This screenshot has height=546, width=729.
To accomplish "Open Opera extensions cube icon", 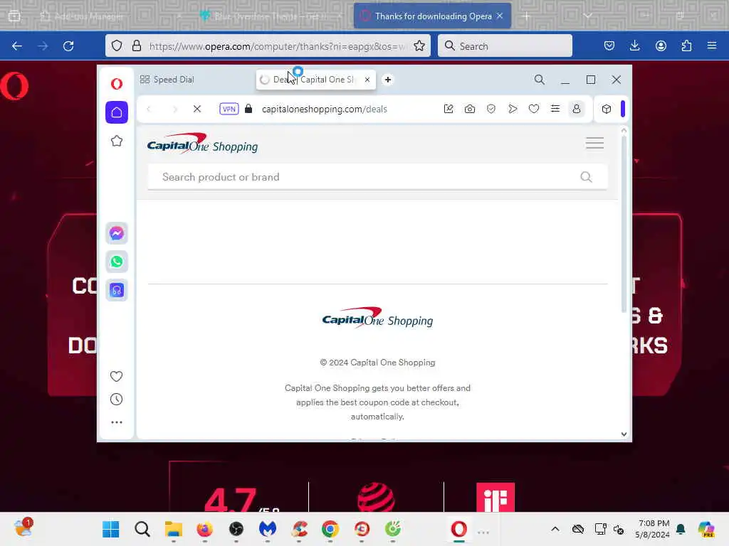I will click(607, 109).
